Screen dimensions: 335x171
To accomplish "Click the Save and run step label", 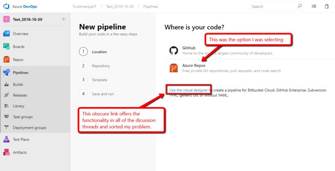I will tap(103, 94).
